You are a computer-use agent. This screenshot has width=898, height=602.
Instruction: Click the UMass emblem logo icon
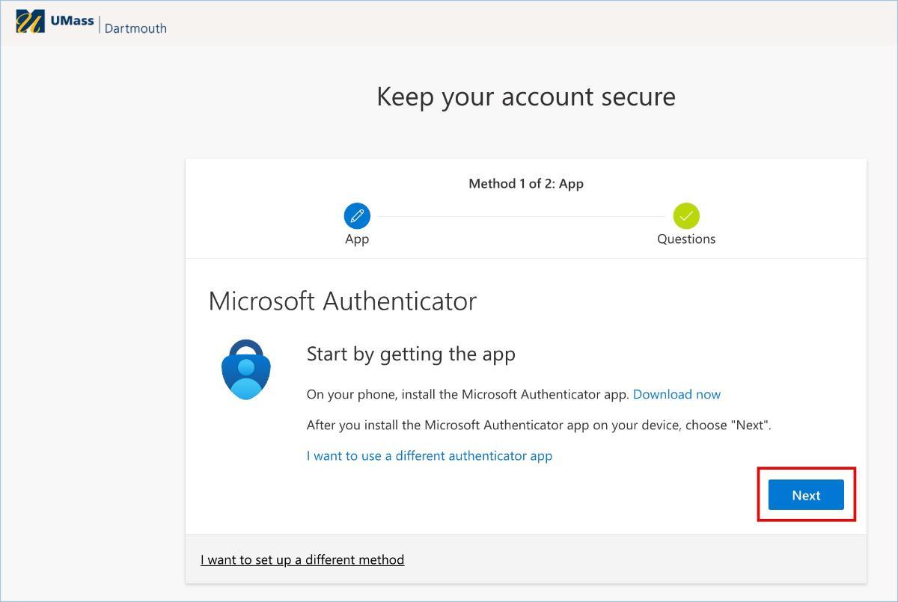tap(30, 22)
